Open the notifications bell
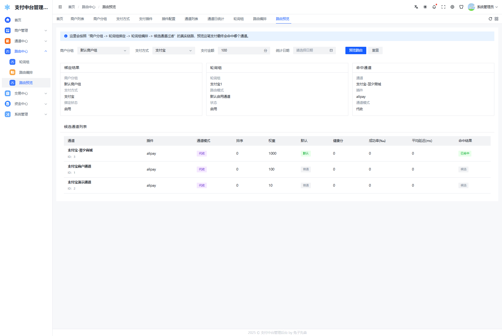The image size is (502, 336). pos(434,7)
